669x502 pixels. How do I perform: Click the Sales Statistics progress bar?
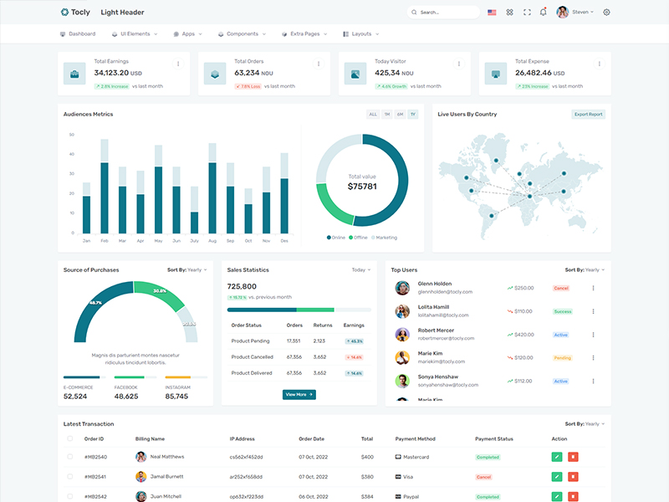pyautogui.click(x=299, y=310)
